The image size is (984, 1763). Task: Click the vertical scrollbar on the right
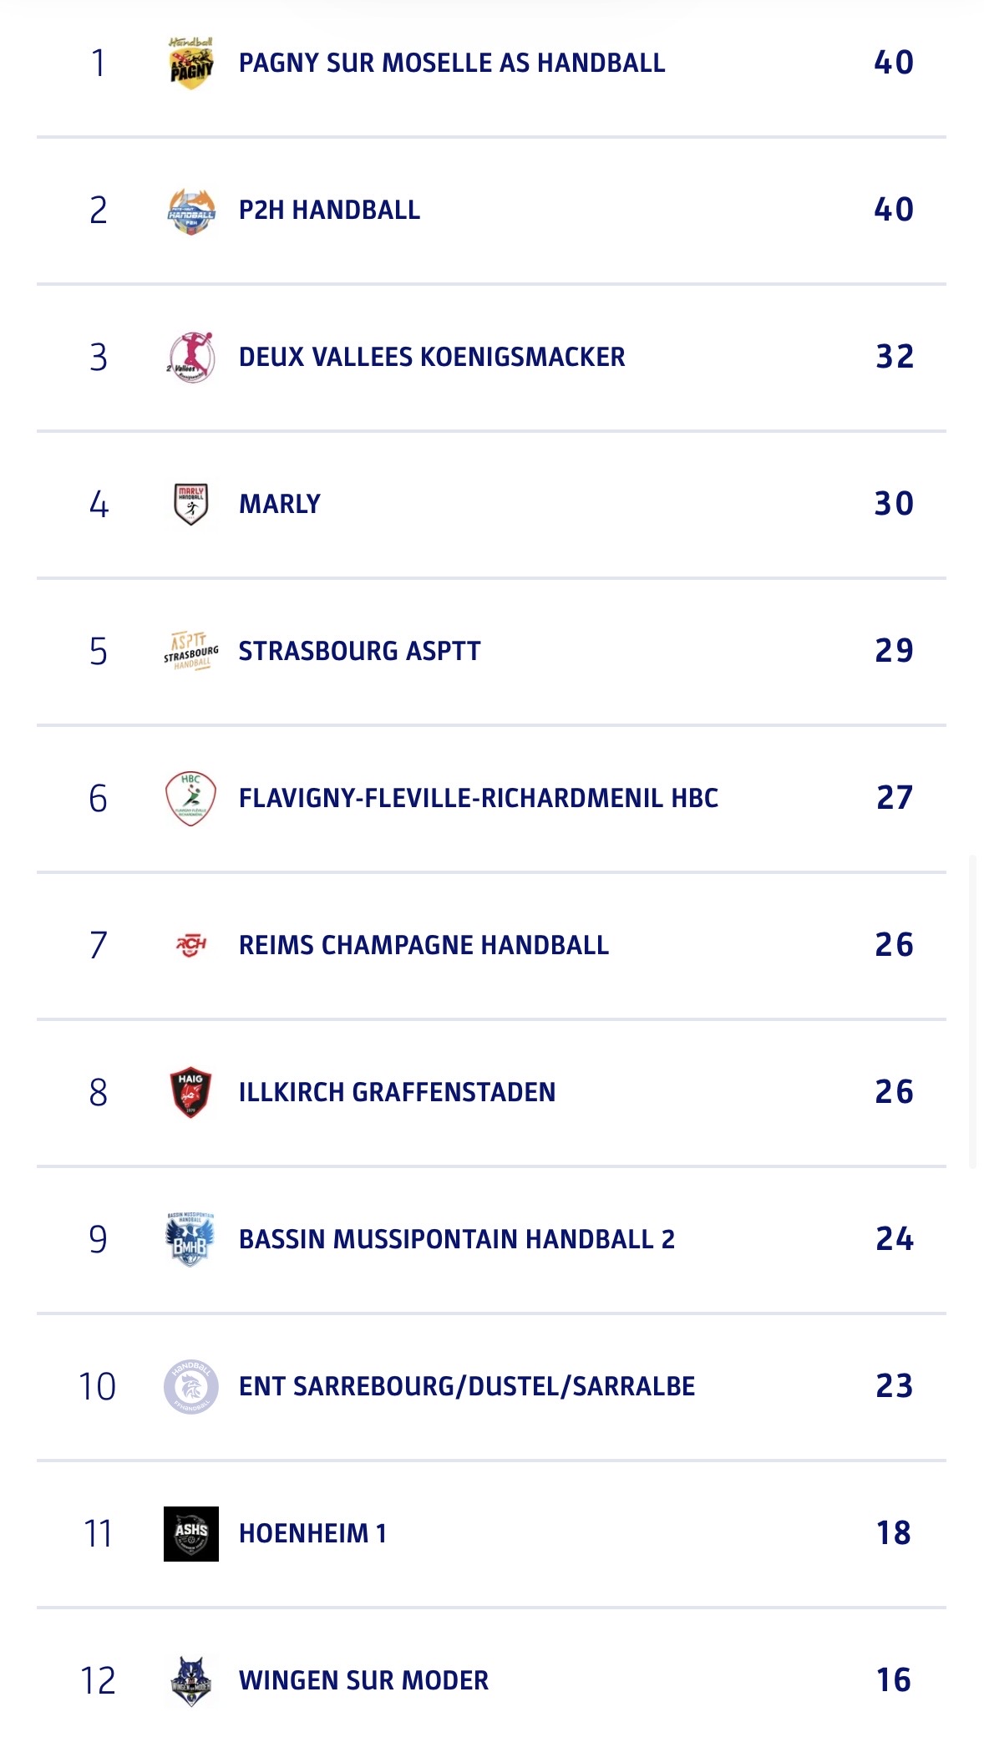972,1011
